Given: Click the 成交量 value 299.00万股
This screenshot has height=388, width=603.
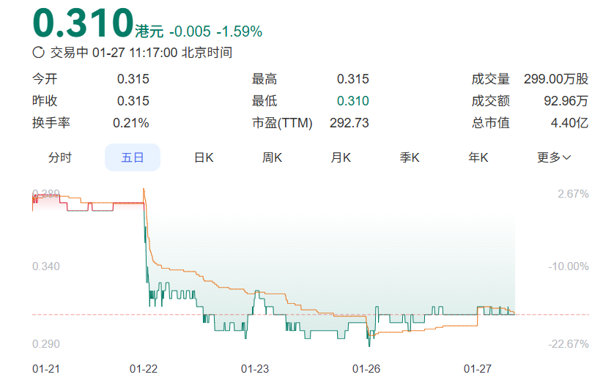Looking at the screenshot, I should point(556,79).
